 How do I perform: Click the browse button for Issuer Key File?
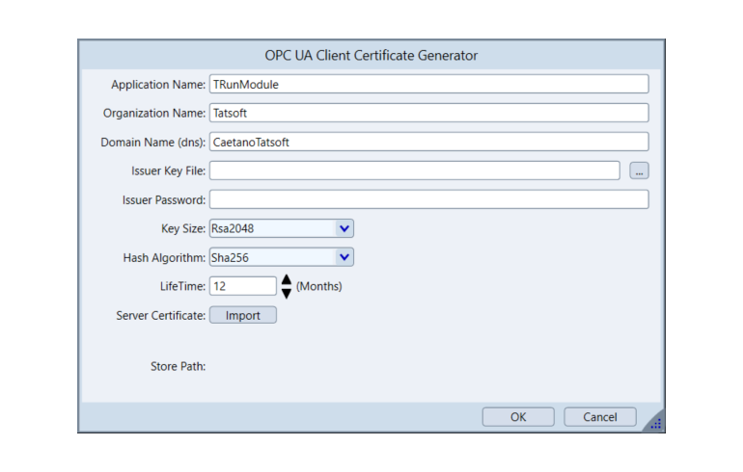(638, 170)
